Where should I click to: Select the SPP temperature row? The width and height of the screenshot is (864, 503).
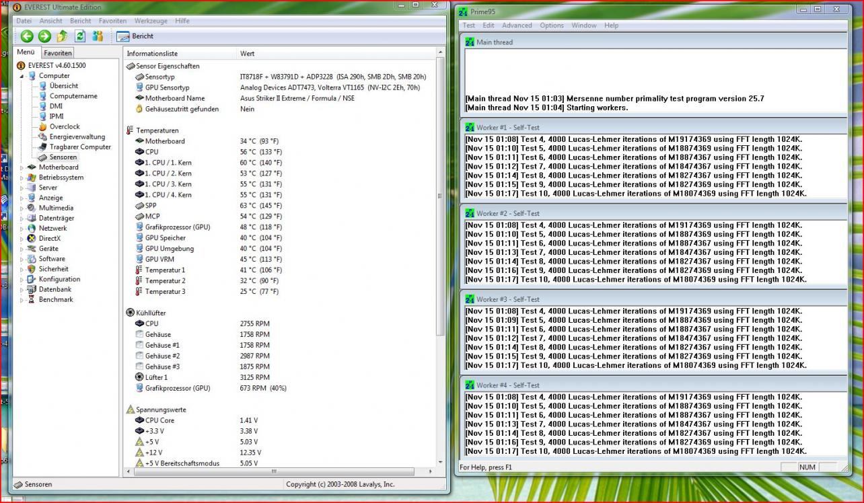coord(280,206)
